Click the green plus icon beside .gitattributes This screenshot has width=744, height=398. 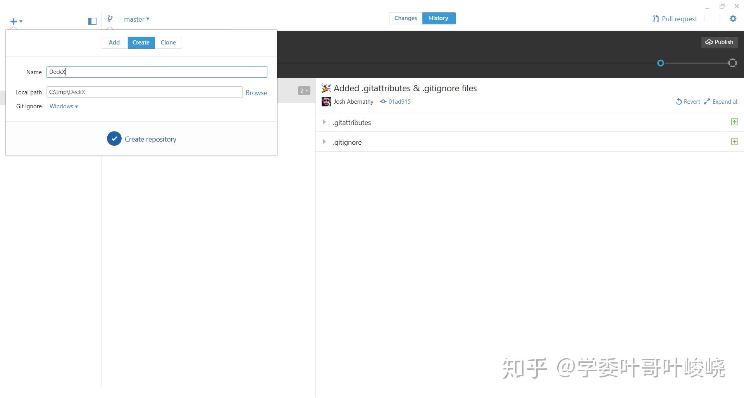(x=734, y=122)
